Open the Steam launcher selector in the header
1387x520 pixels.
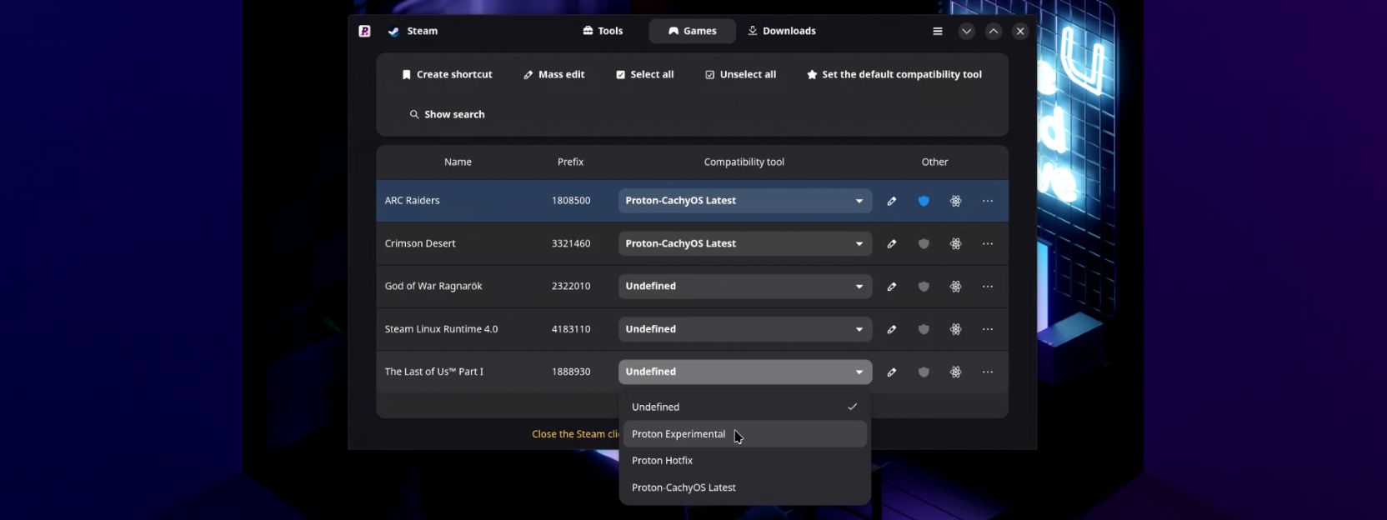coord(413,31)
